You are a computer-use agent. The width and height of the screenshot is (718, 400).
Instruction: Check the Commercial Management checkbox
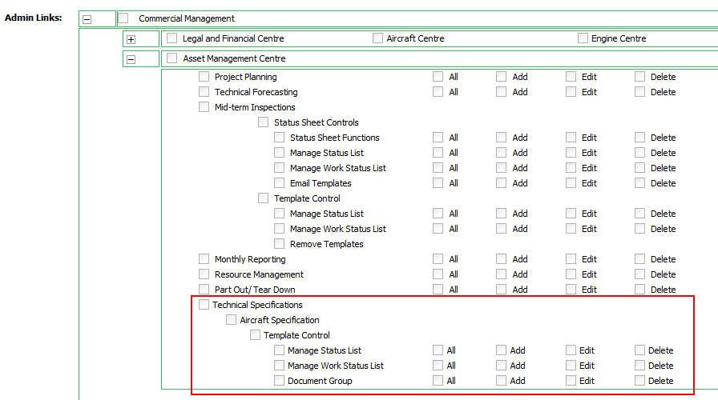(x=123, y=18)
